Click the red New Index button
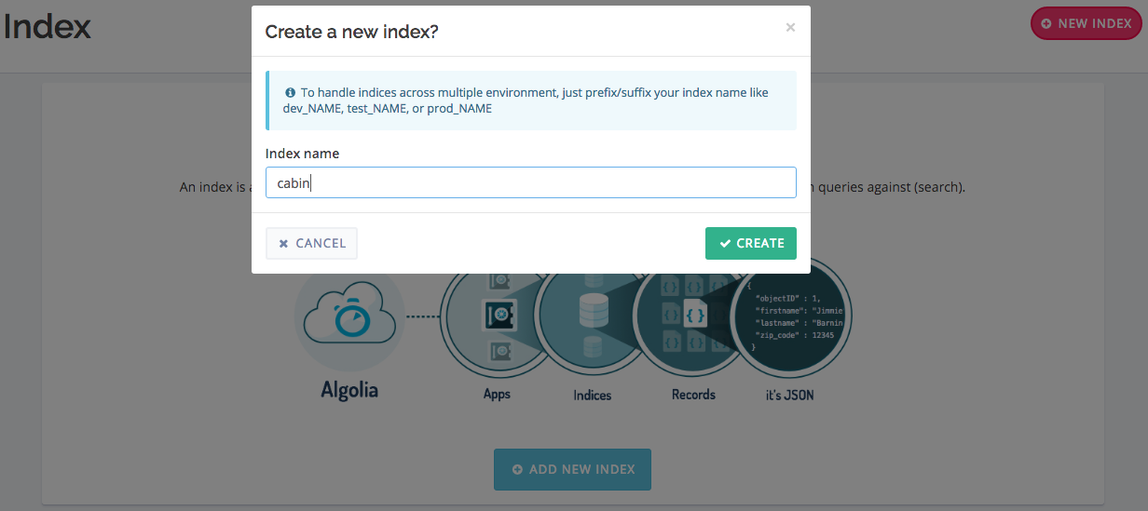 (x=1087, y=23)
